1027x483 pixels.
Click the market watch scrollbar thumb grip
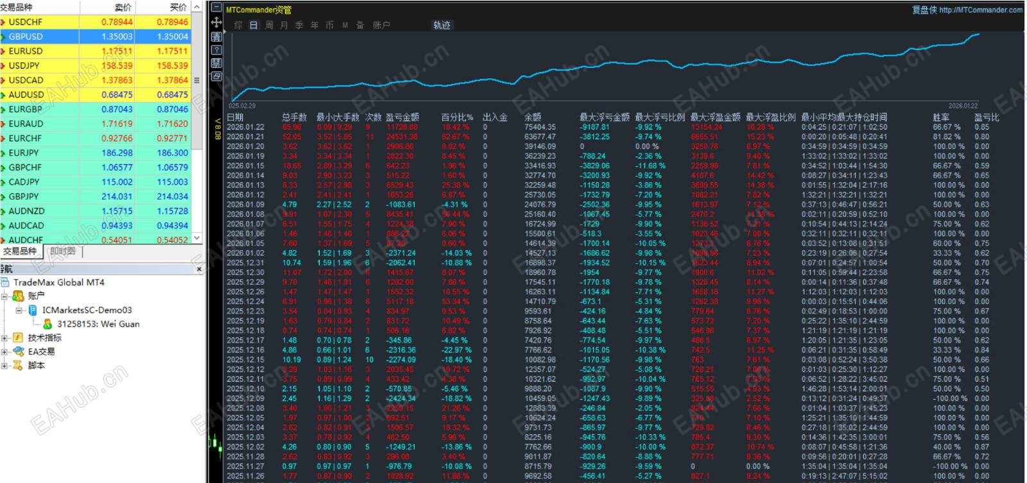(197, 80)
